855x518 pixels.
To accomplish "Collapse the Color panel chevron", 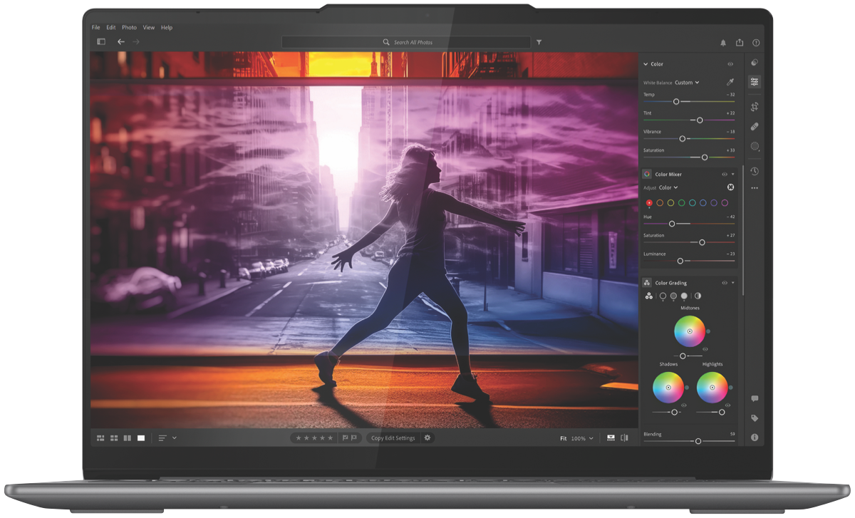I will click(x=646, y=64).
